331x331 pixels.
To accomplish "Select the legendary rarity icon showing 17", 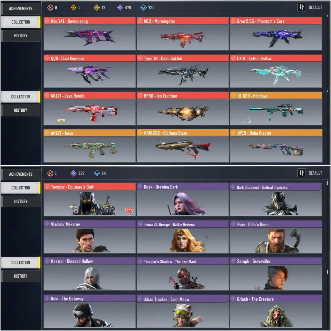I will pyautogui.click(x=96, y=7).
